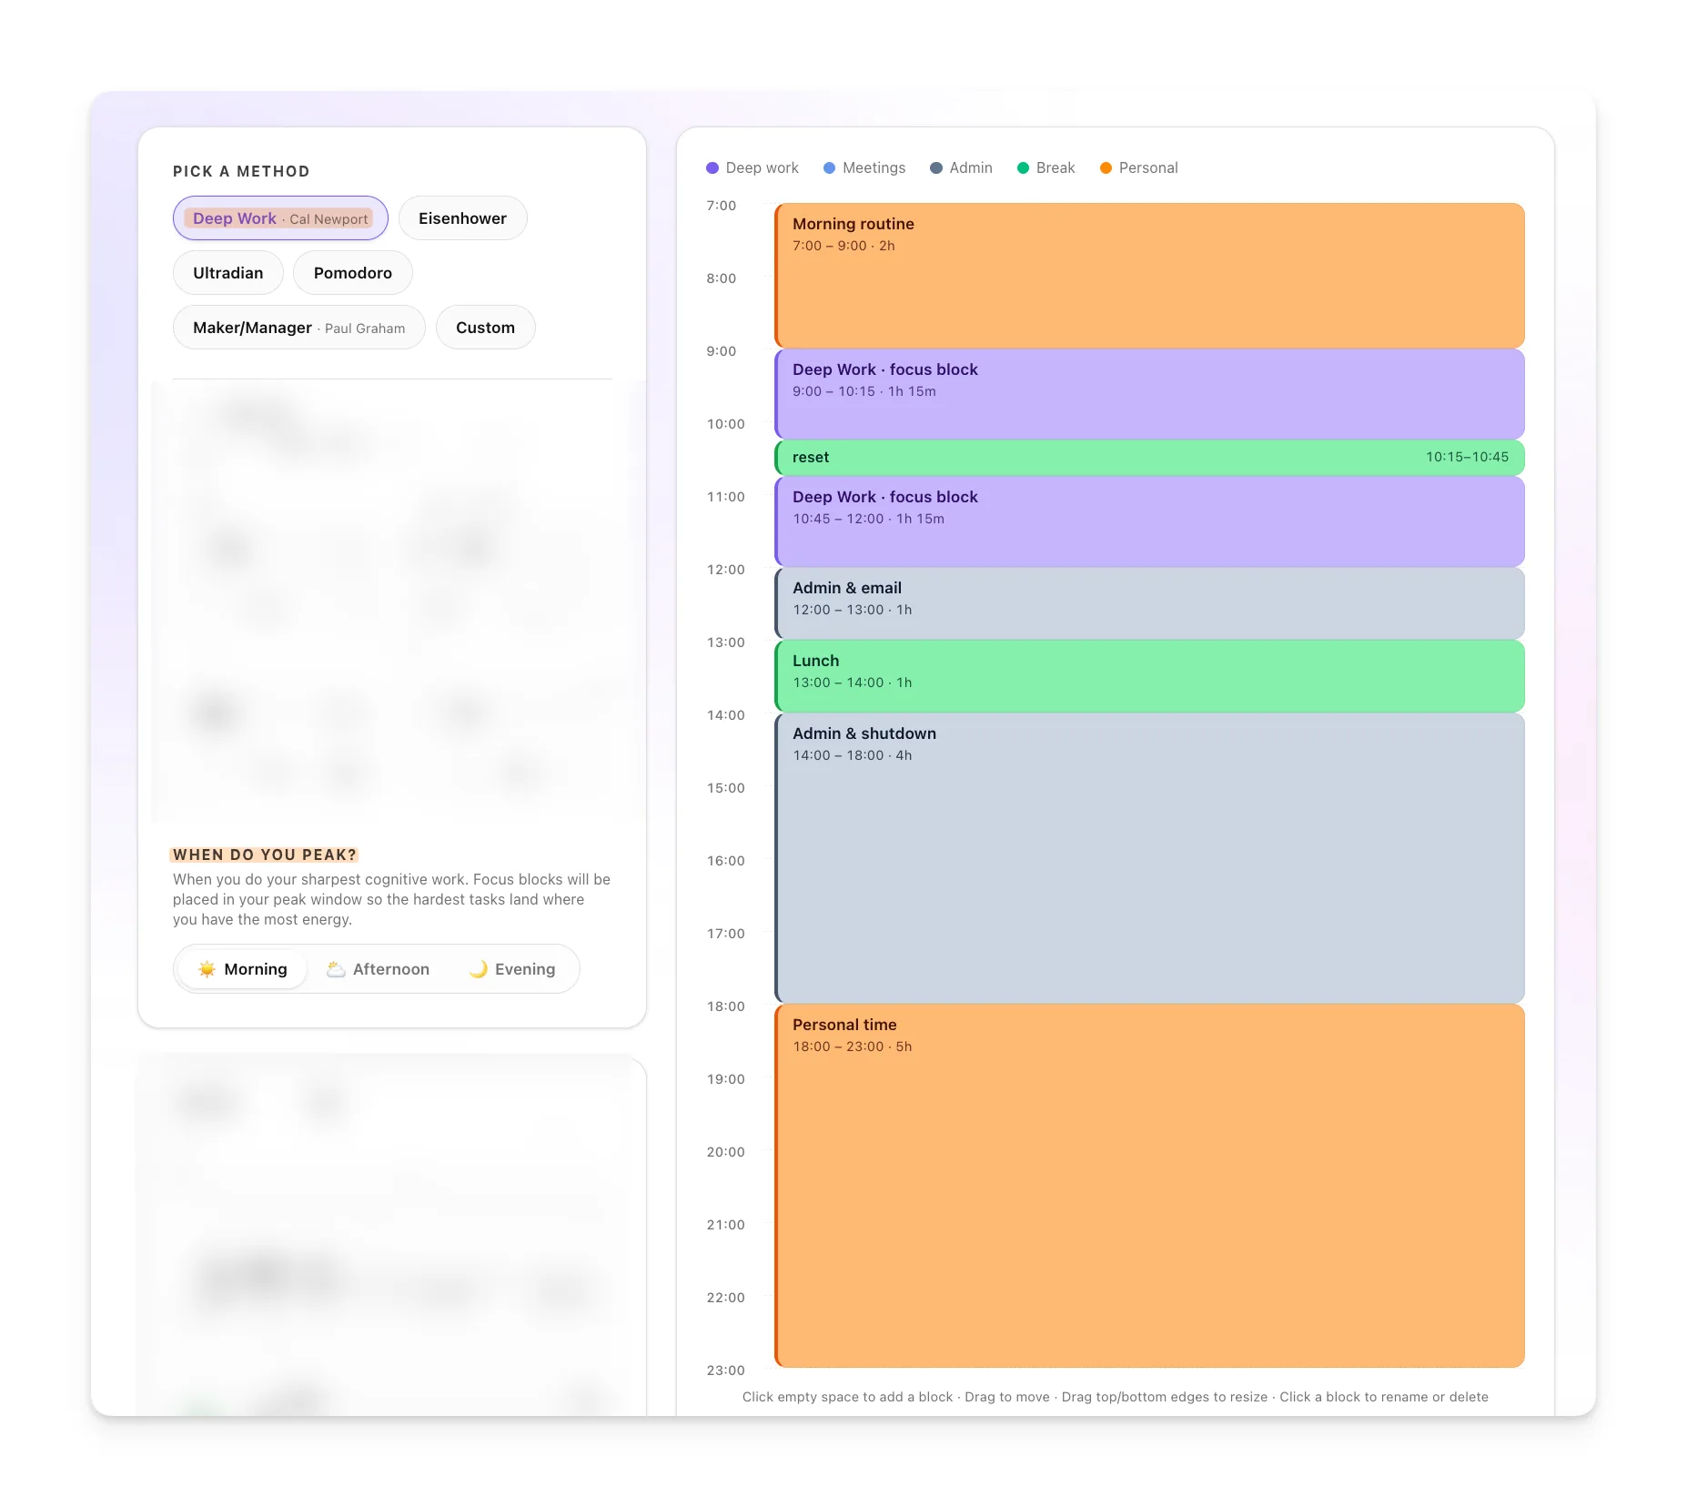Select Maker/Manager by Paul Graham

298,327
